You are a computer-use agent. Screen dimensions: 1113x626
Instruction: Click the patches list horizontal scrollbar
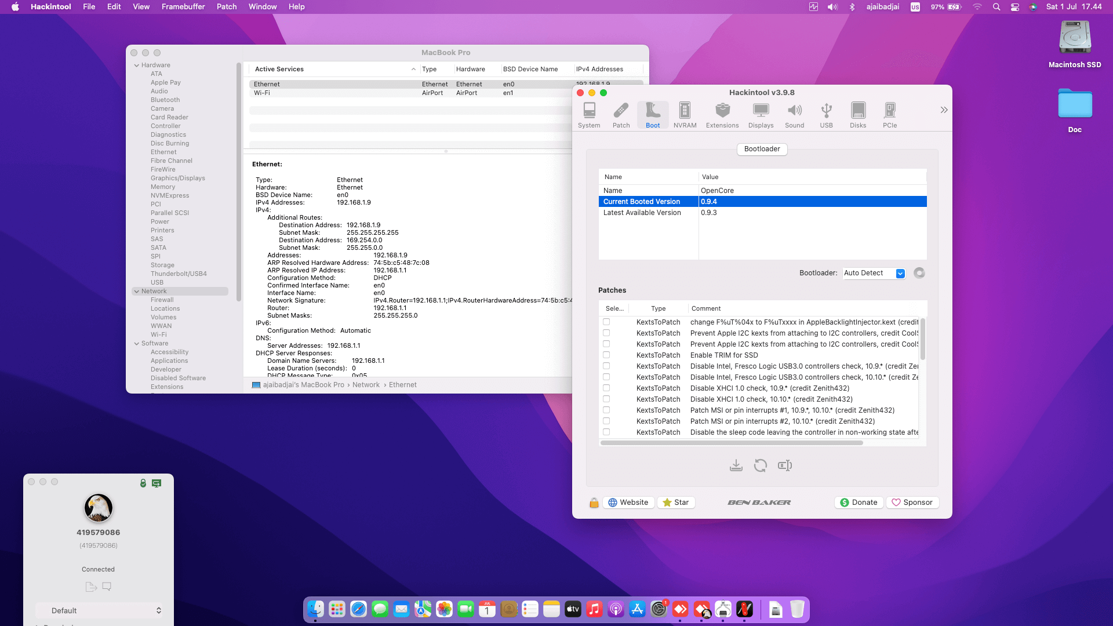732,443
